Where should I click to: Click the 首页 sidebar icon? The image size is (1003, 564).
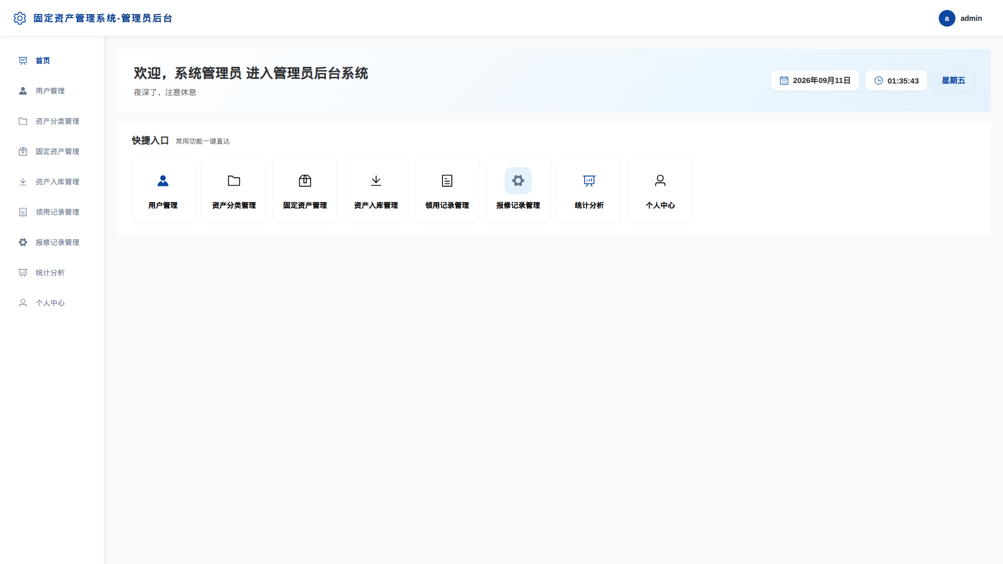pyautogui.click(x=23, y=61)
